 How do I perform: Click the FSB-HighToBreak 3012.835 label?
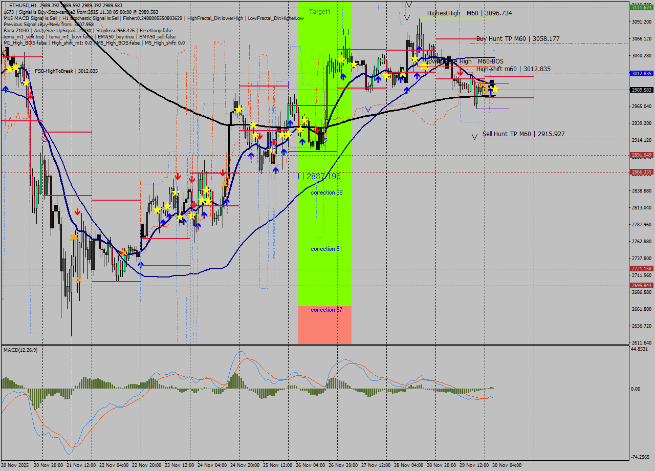66,71
